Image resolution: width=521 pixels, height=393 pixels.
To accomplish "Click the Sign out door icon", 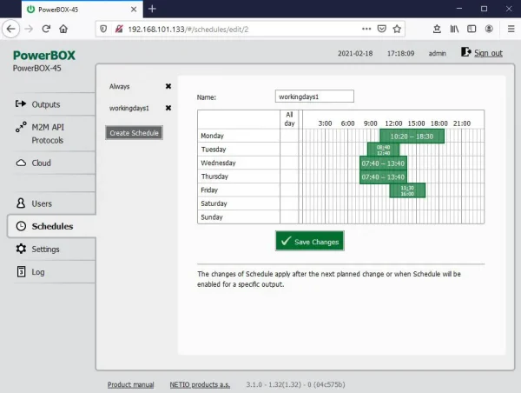I will tap(465, 52).
